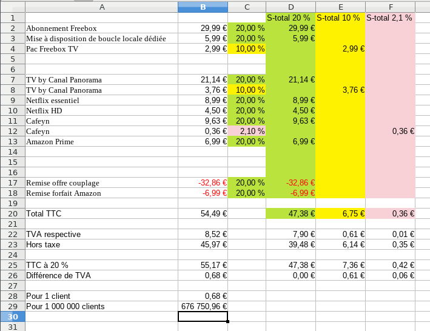Select column header E
This screenshot has height=331, width=430.
pyautogui.click(x=340, y=7)
